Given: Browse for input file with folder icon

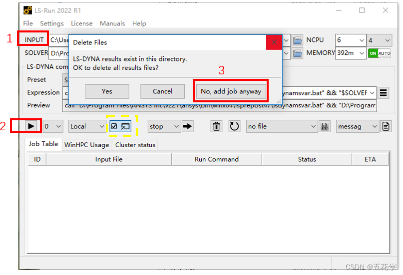Looking at the screenshot, I should (298, 40).
